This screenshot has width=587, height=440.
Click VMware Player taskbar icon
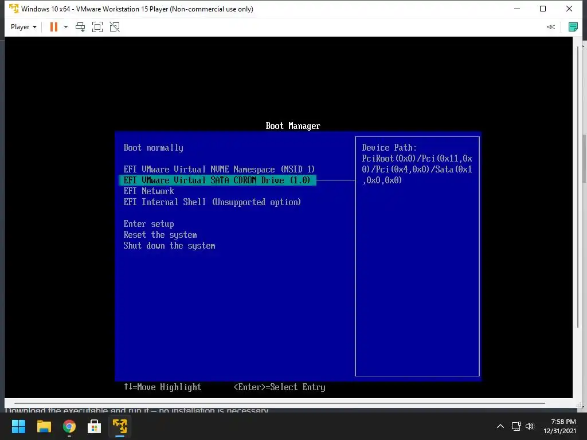pyautogui.click(x=120, y=426)
